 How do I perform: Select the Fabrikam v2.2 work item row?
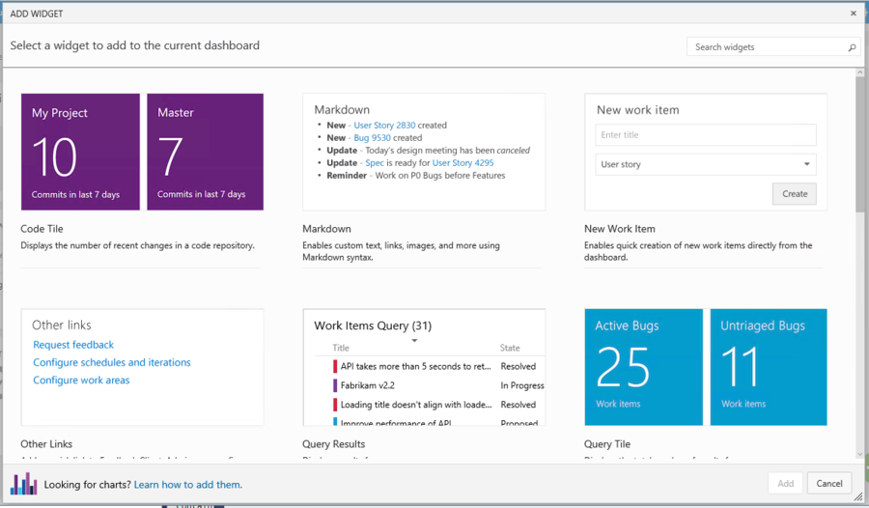coord(430,385)
